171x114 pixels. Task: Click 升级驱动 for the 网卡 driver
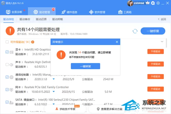(156, 89)
